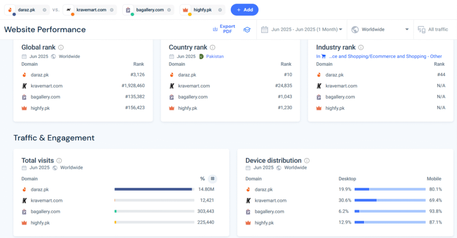Remove highfy.pk using its x icon
This screenshot has width=457, height=238.
[x=220, y=10]
